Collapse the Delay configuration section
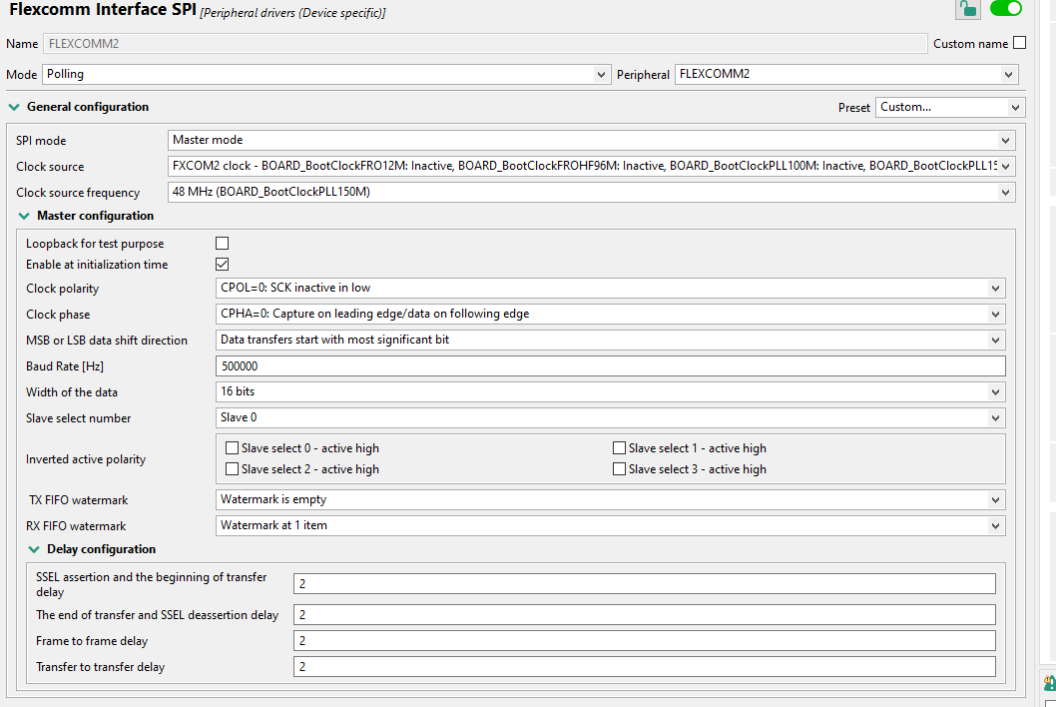 tap(34, 549)
